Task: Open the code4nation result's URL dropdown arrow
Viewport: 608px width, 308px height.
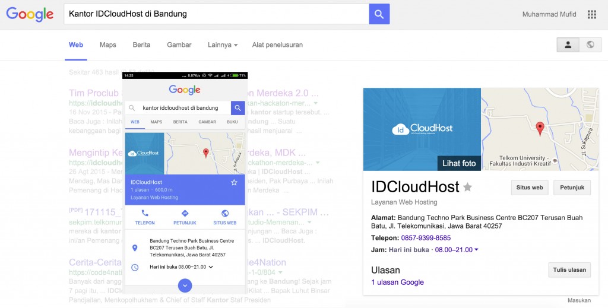Action: (x=280, y=272)
